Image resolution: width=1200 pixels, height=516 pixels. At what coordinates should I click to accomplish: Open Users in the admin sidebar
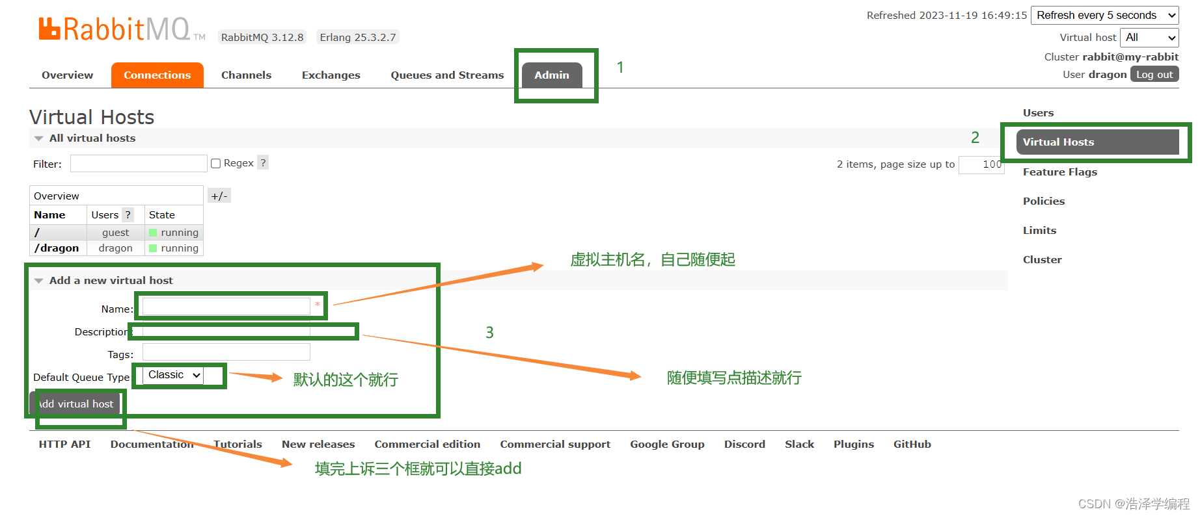click(x=1038, y=113)
